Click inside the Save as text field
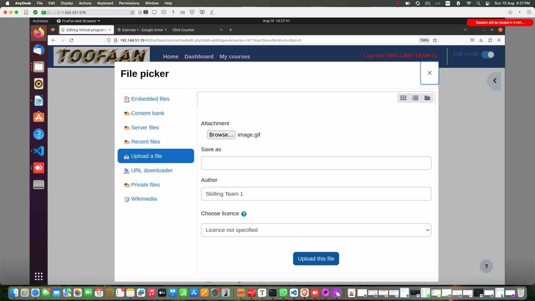The image size is (535, 301). coord(316,163)
